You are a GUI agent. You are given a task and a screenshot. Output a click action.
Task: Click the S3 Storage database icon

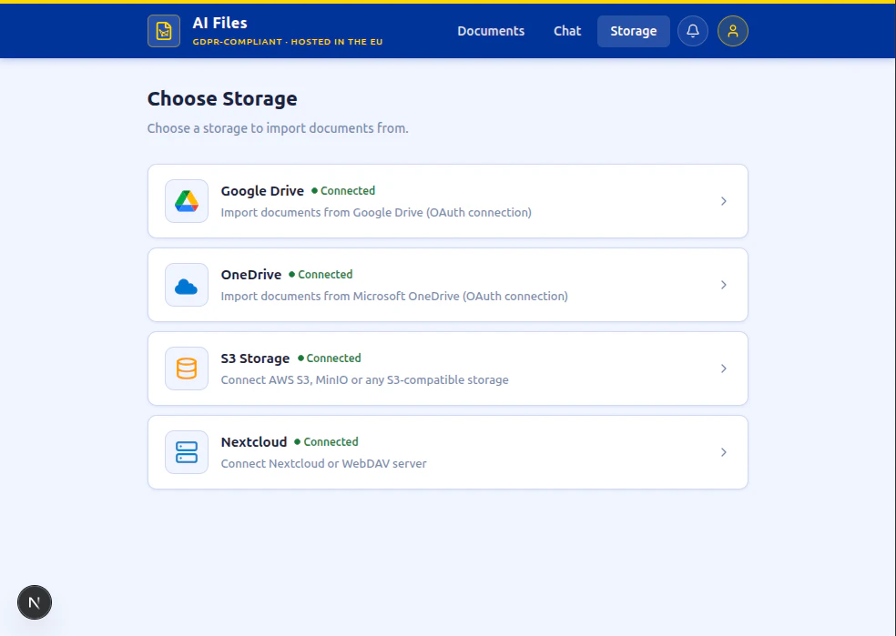point(186,368)
